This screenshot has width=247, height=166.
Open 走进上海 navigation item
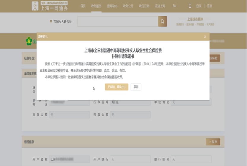(160, 6)
